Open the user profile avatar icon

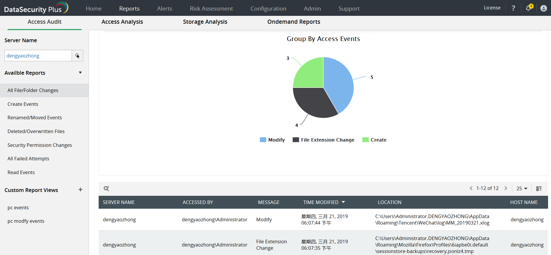543,8
